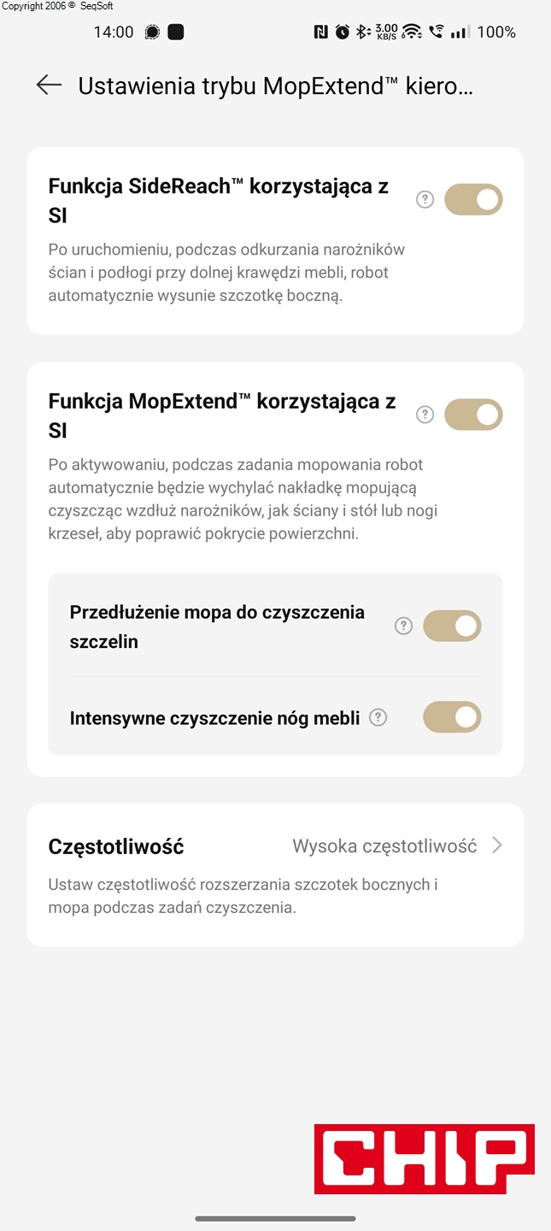Turn off the MopExtend AI function toggle
551x1231 pixels.
coord(473,415)
